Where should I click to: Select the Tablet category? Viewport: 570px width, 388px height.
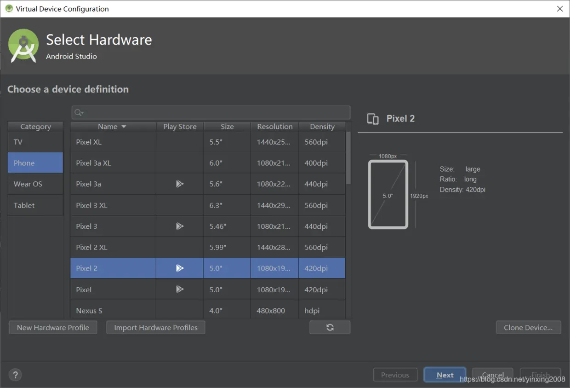[35, 205]
